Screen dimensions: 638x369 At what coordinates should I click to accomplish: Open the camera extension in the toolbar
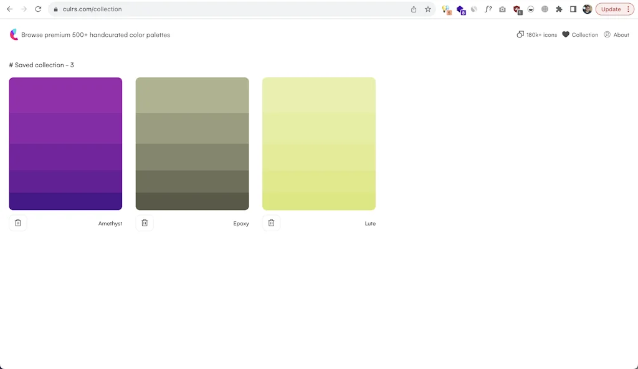pos(502,9)
